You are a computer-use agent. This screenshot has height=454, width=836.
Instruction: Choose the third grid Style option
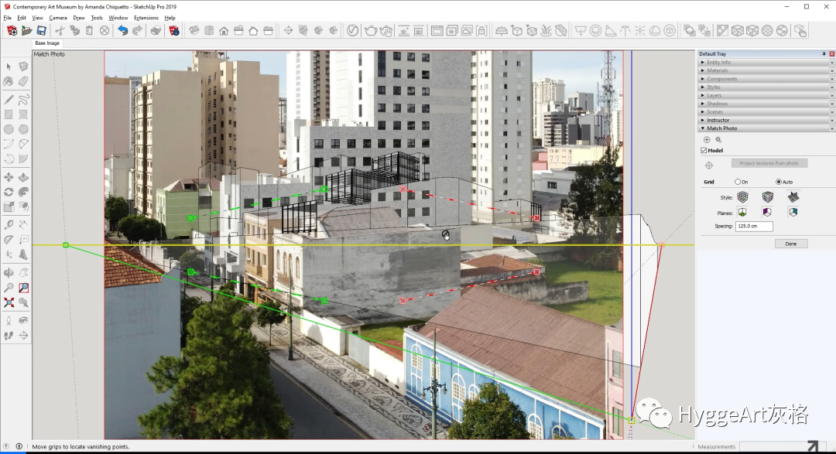793,197
